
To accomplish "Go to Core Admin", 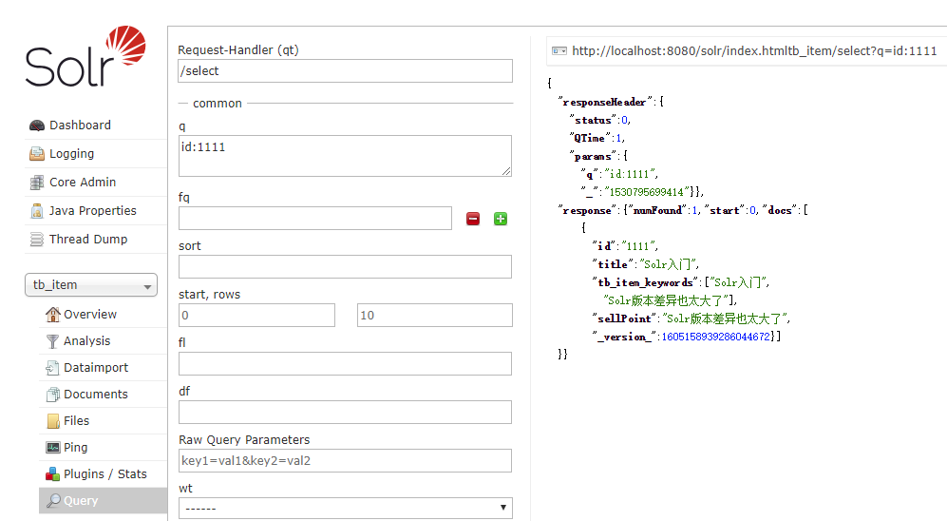I will [83, 182].
